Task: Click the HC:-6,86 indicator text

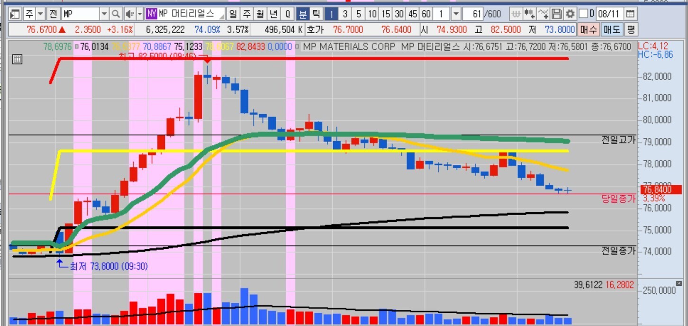Action: coord(655,55)
